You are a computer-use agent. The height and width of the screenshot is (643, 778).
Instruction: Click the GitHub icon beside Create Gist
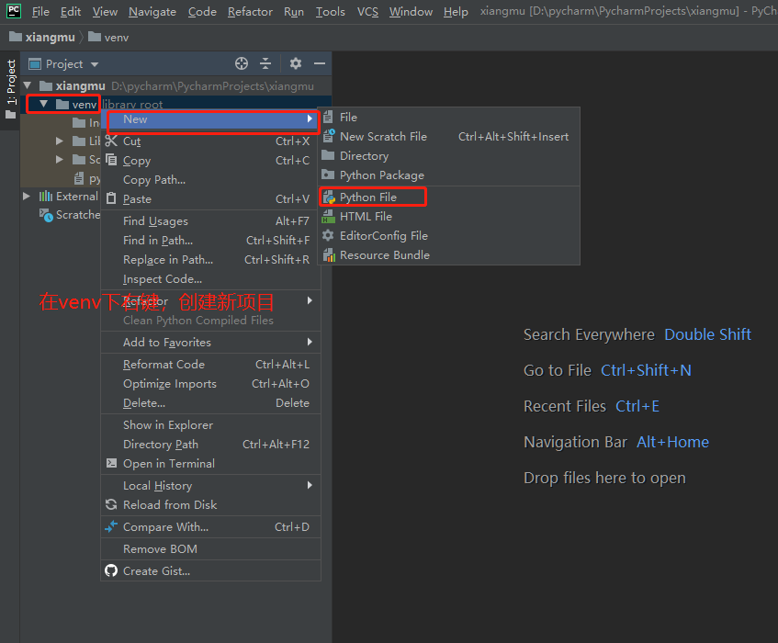click(x=111, y=571)
